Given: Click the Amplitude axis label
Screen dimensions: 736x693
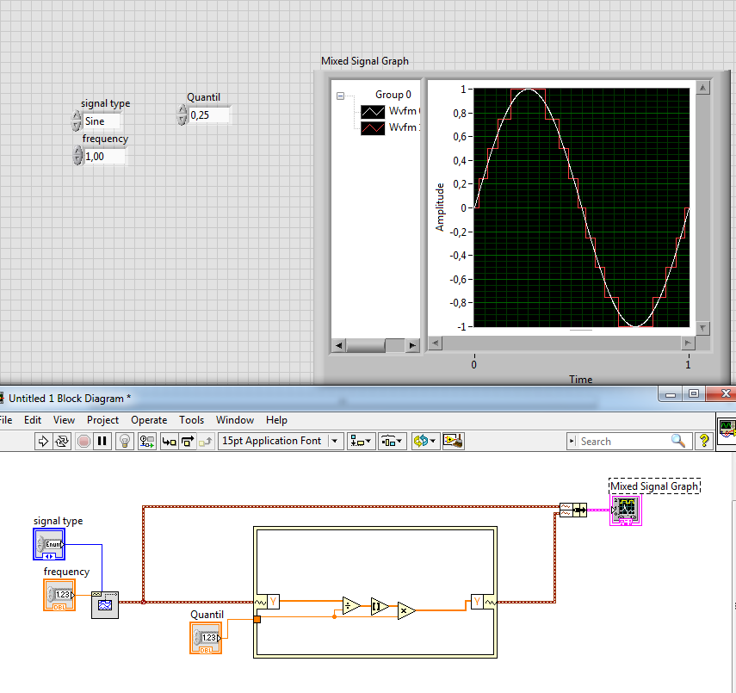Looking at the screenshot, I should 440,207.
